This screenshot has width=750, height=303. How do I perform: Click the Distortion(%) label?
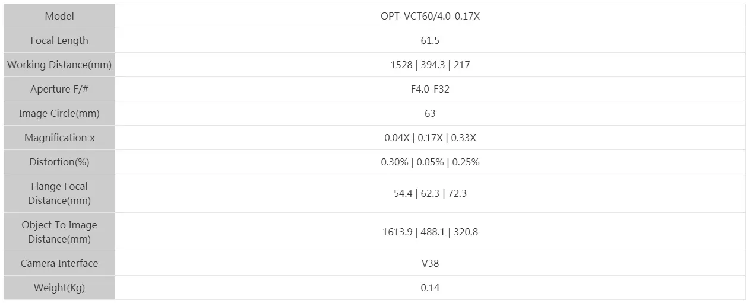pyautogui.click(x=59, y=162)
